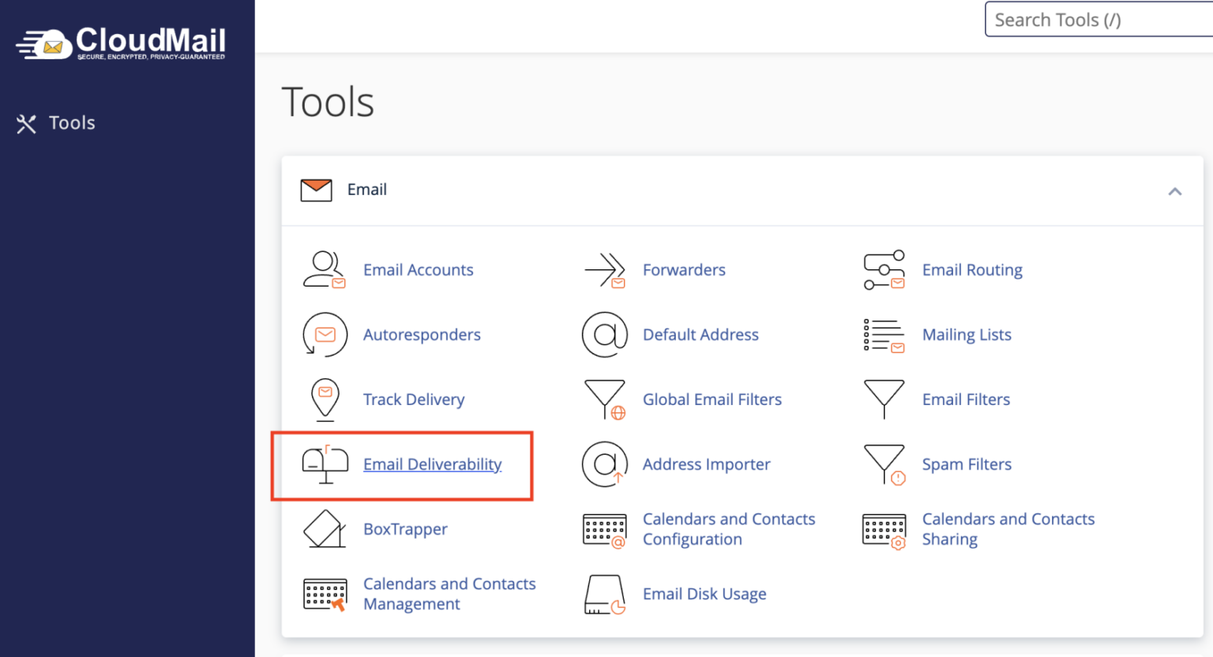Select the BoxTrapper icon
Image resolution: width=1213 pixels, height=657 pixels.
[x=325, y=529]
